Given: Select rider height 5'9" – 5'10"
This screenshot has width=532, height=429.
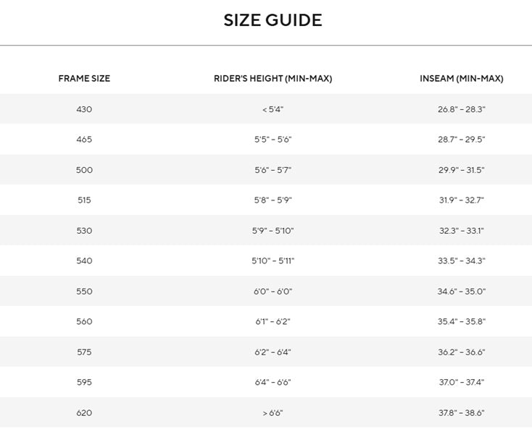Looking at the screenshot, I should [273, 231].
